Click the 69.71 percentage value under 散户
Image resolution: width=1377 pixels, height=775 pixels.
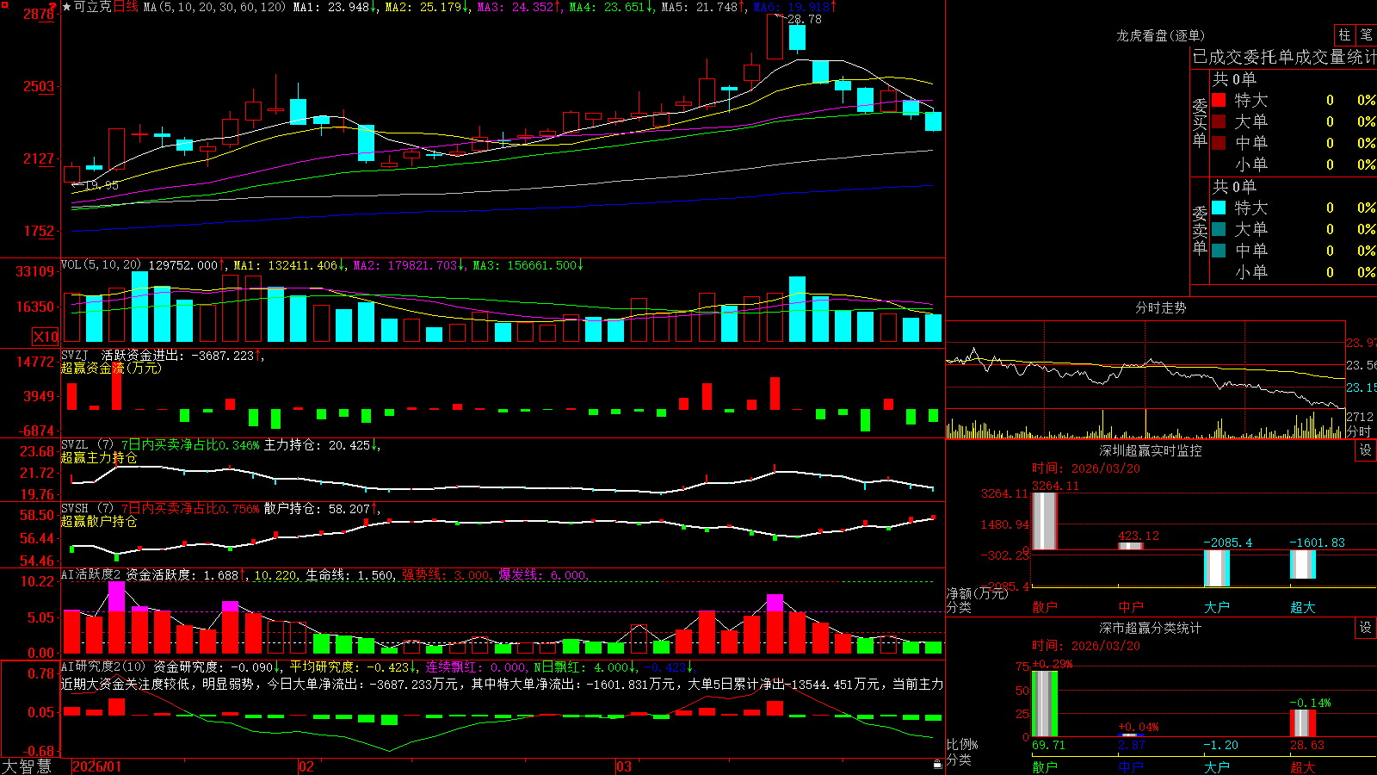pyautogui.click(x=1048, y=745)
